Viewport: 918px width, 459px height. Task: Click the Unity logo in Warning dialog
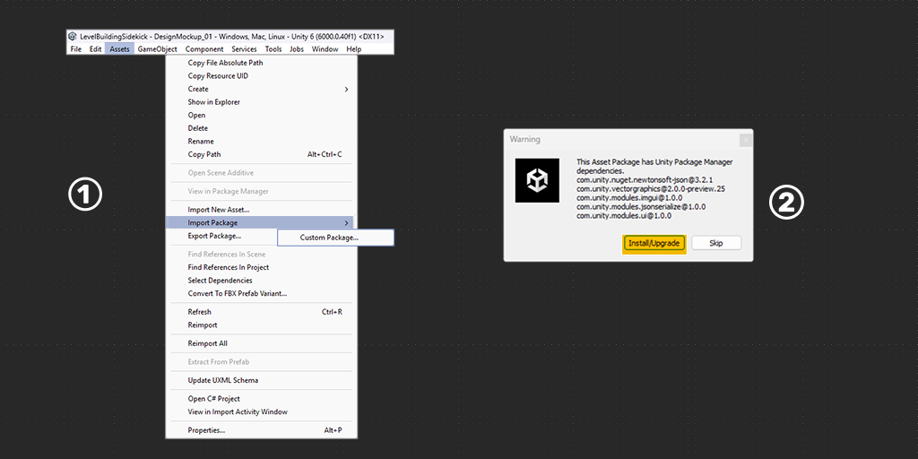coord(537,180)
